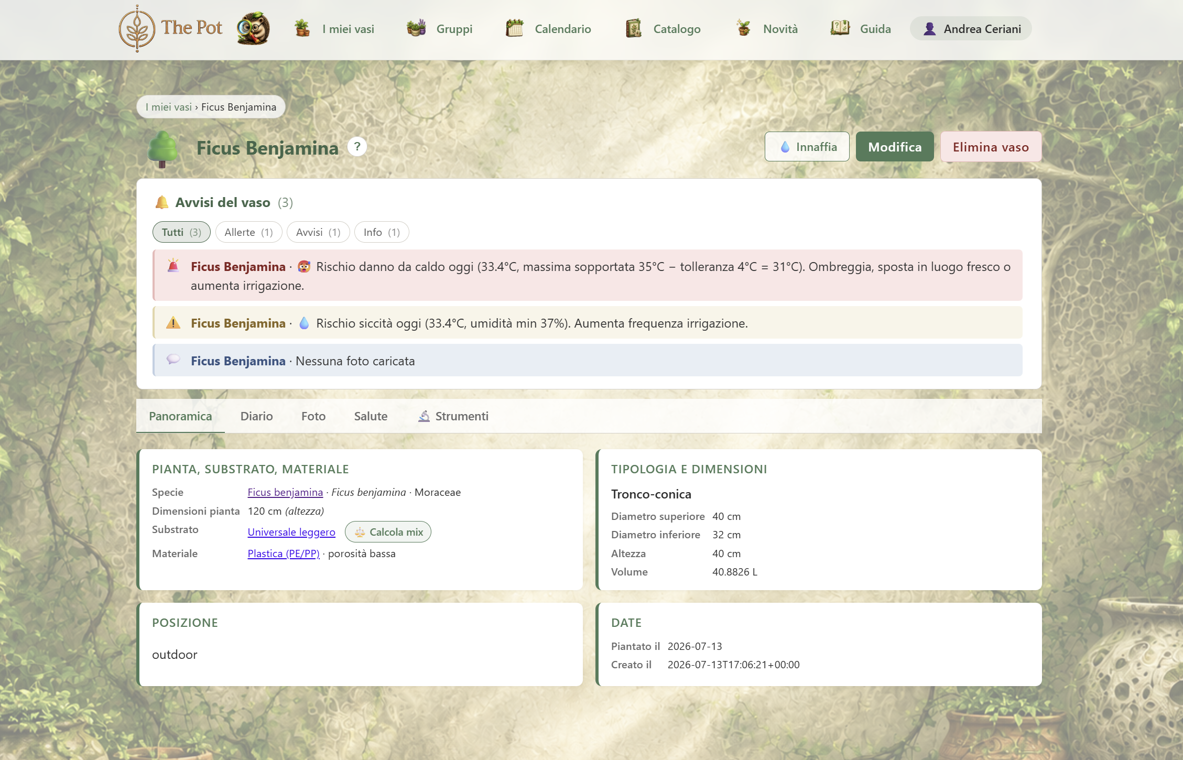Show only Avvisi (1) notices
Image resolution: width=1183 pixels, height=760 pixels.
pyautogui.click(x=318, y=232)
